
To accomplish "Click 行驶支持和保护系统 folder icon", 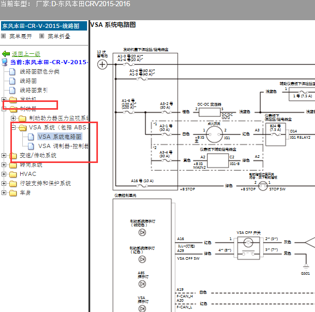I will point(13,184).
